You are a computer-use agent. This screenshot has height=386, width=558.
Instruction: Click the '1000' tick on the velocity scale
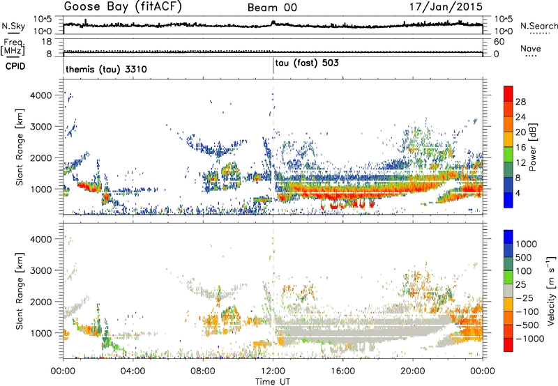(527, 244)
